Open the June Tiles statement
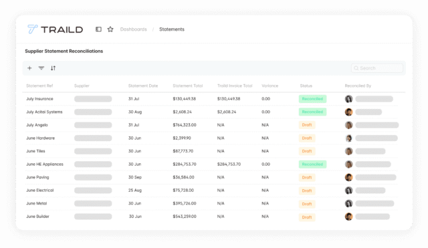 (35, 151)
